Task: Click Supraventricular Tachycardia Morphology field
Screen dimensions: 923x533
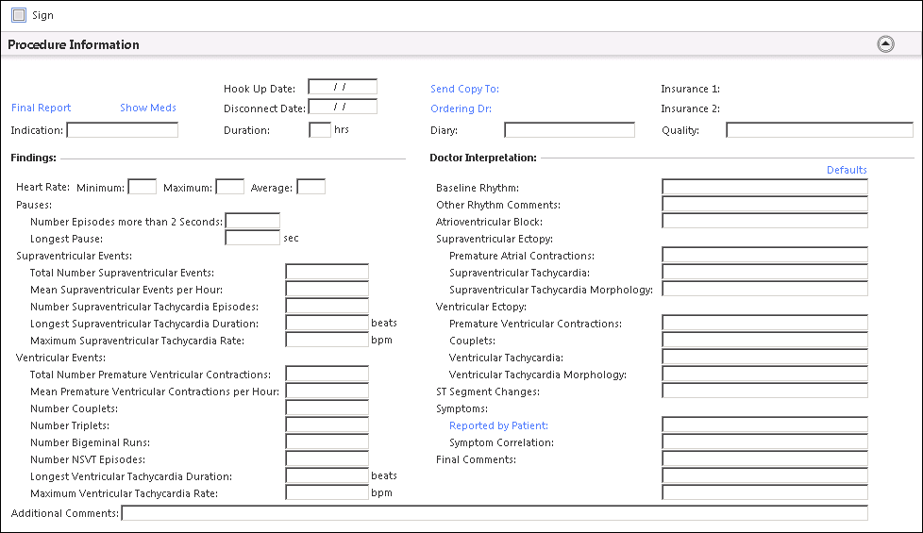Action: (764, 289)
